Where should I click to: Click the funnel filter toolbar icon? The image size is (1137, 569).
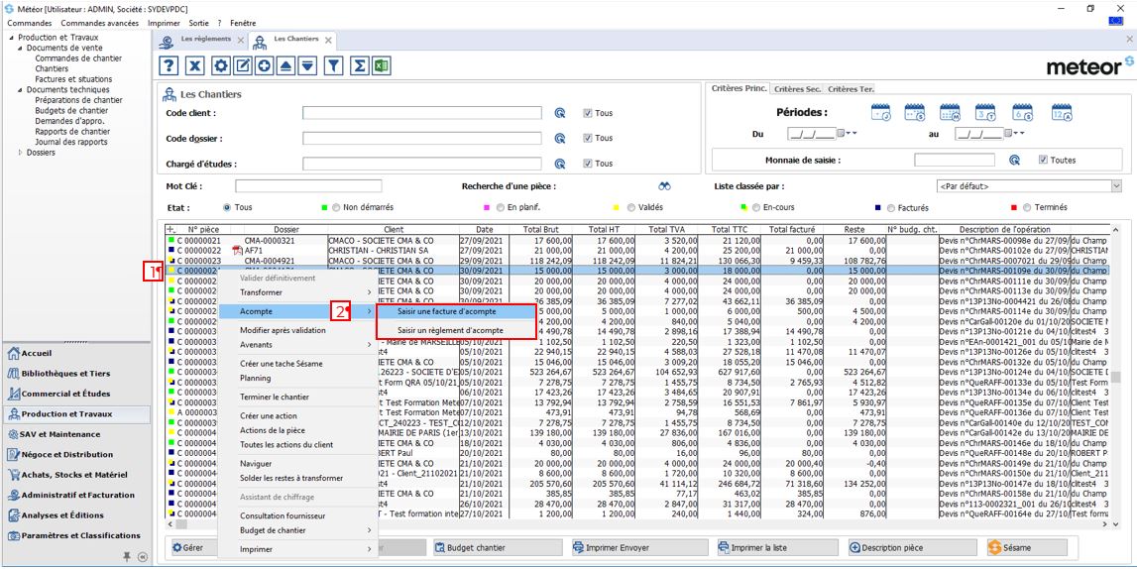click(x=333, y=66)
